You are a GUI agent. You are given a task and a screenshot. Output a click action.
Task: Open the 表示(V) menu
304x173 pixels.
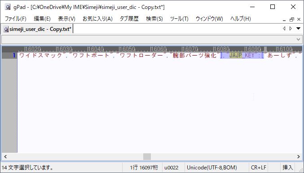click(x=66, y=19)
